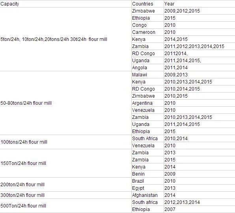Click the Capacity column header

[65, 4]
